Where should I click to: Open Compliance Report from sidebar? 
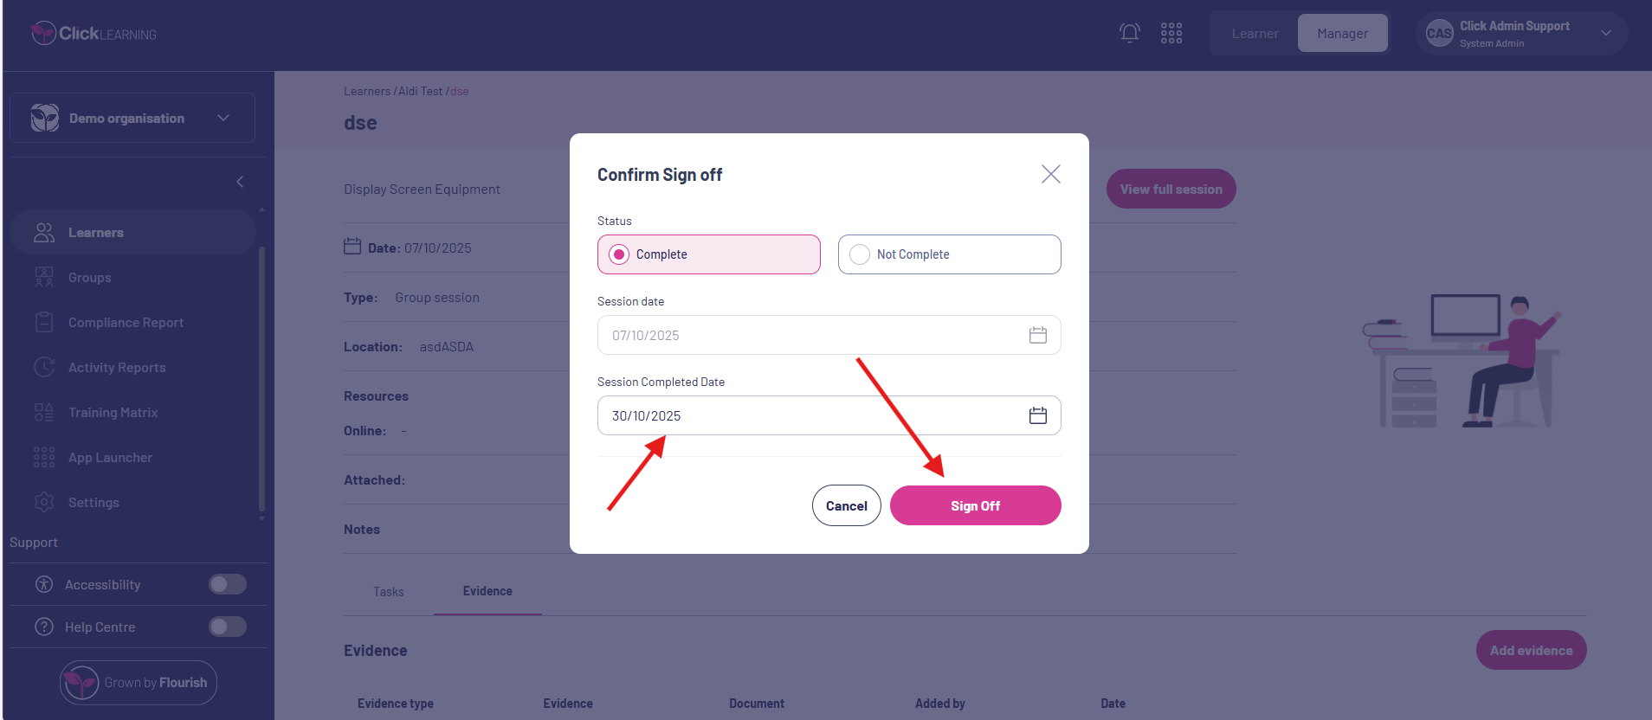click(126, 323)
